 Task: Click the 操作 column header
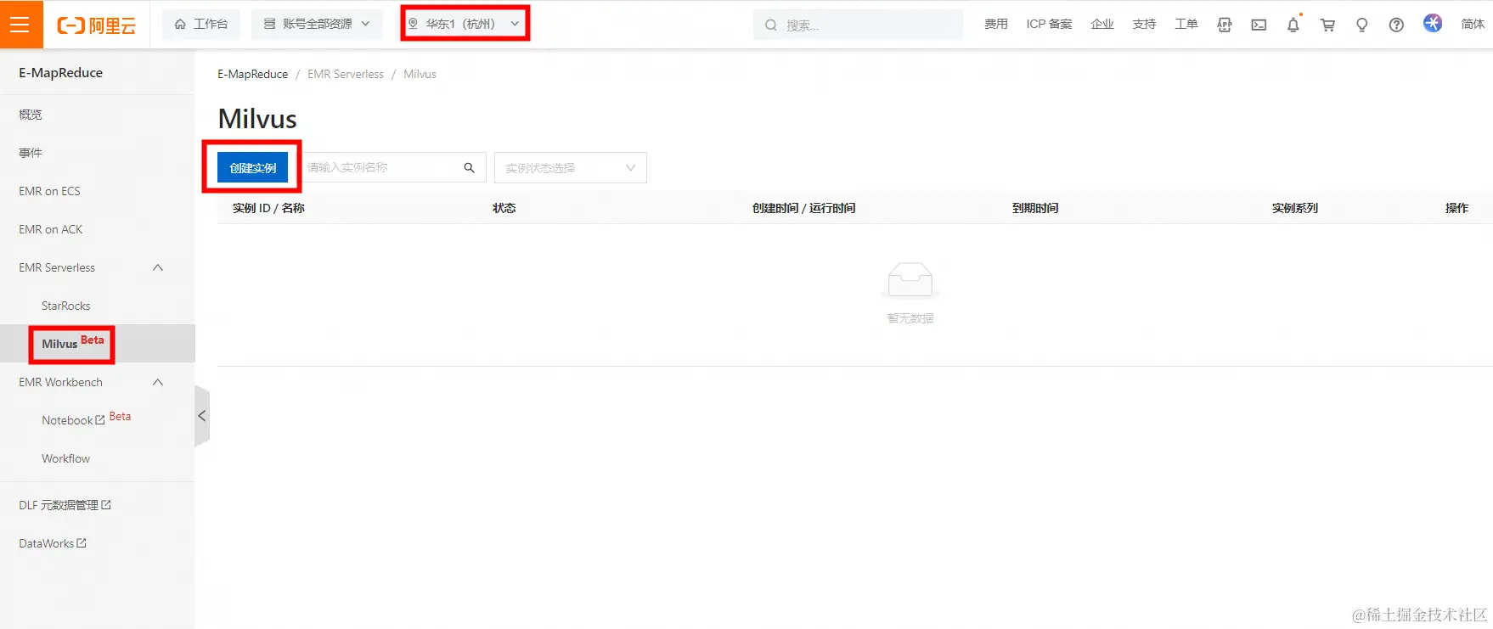click(1456, 208)
